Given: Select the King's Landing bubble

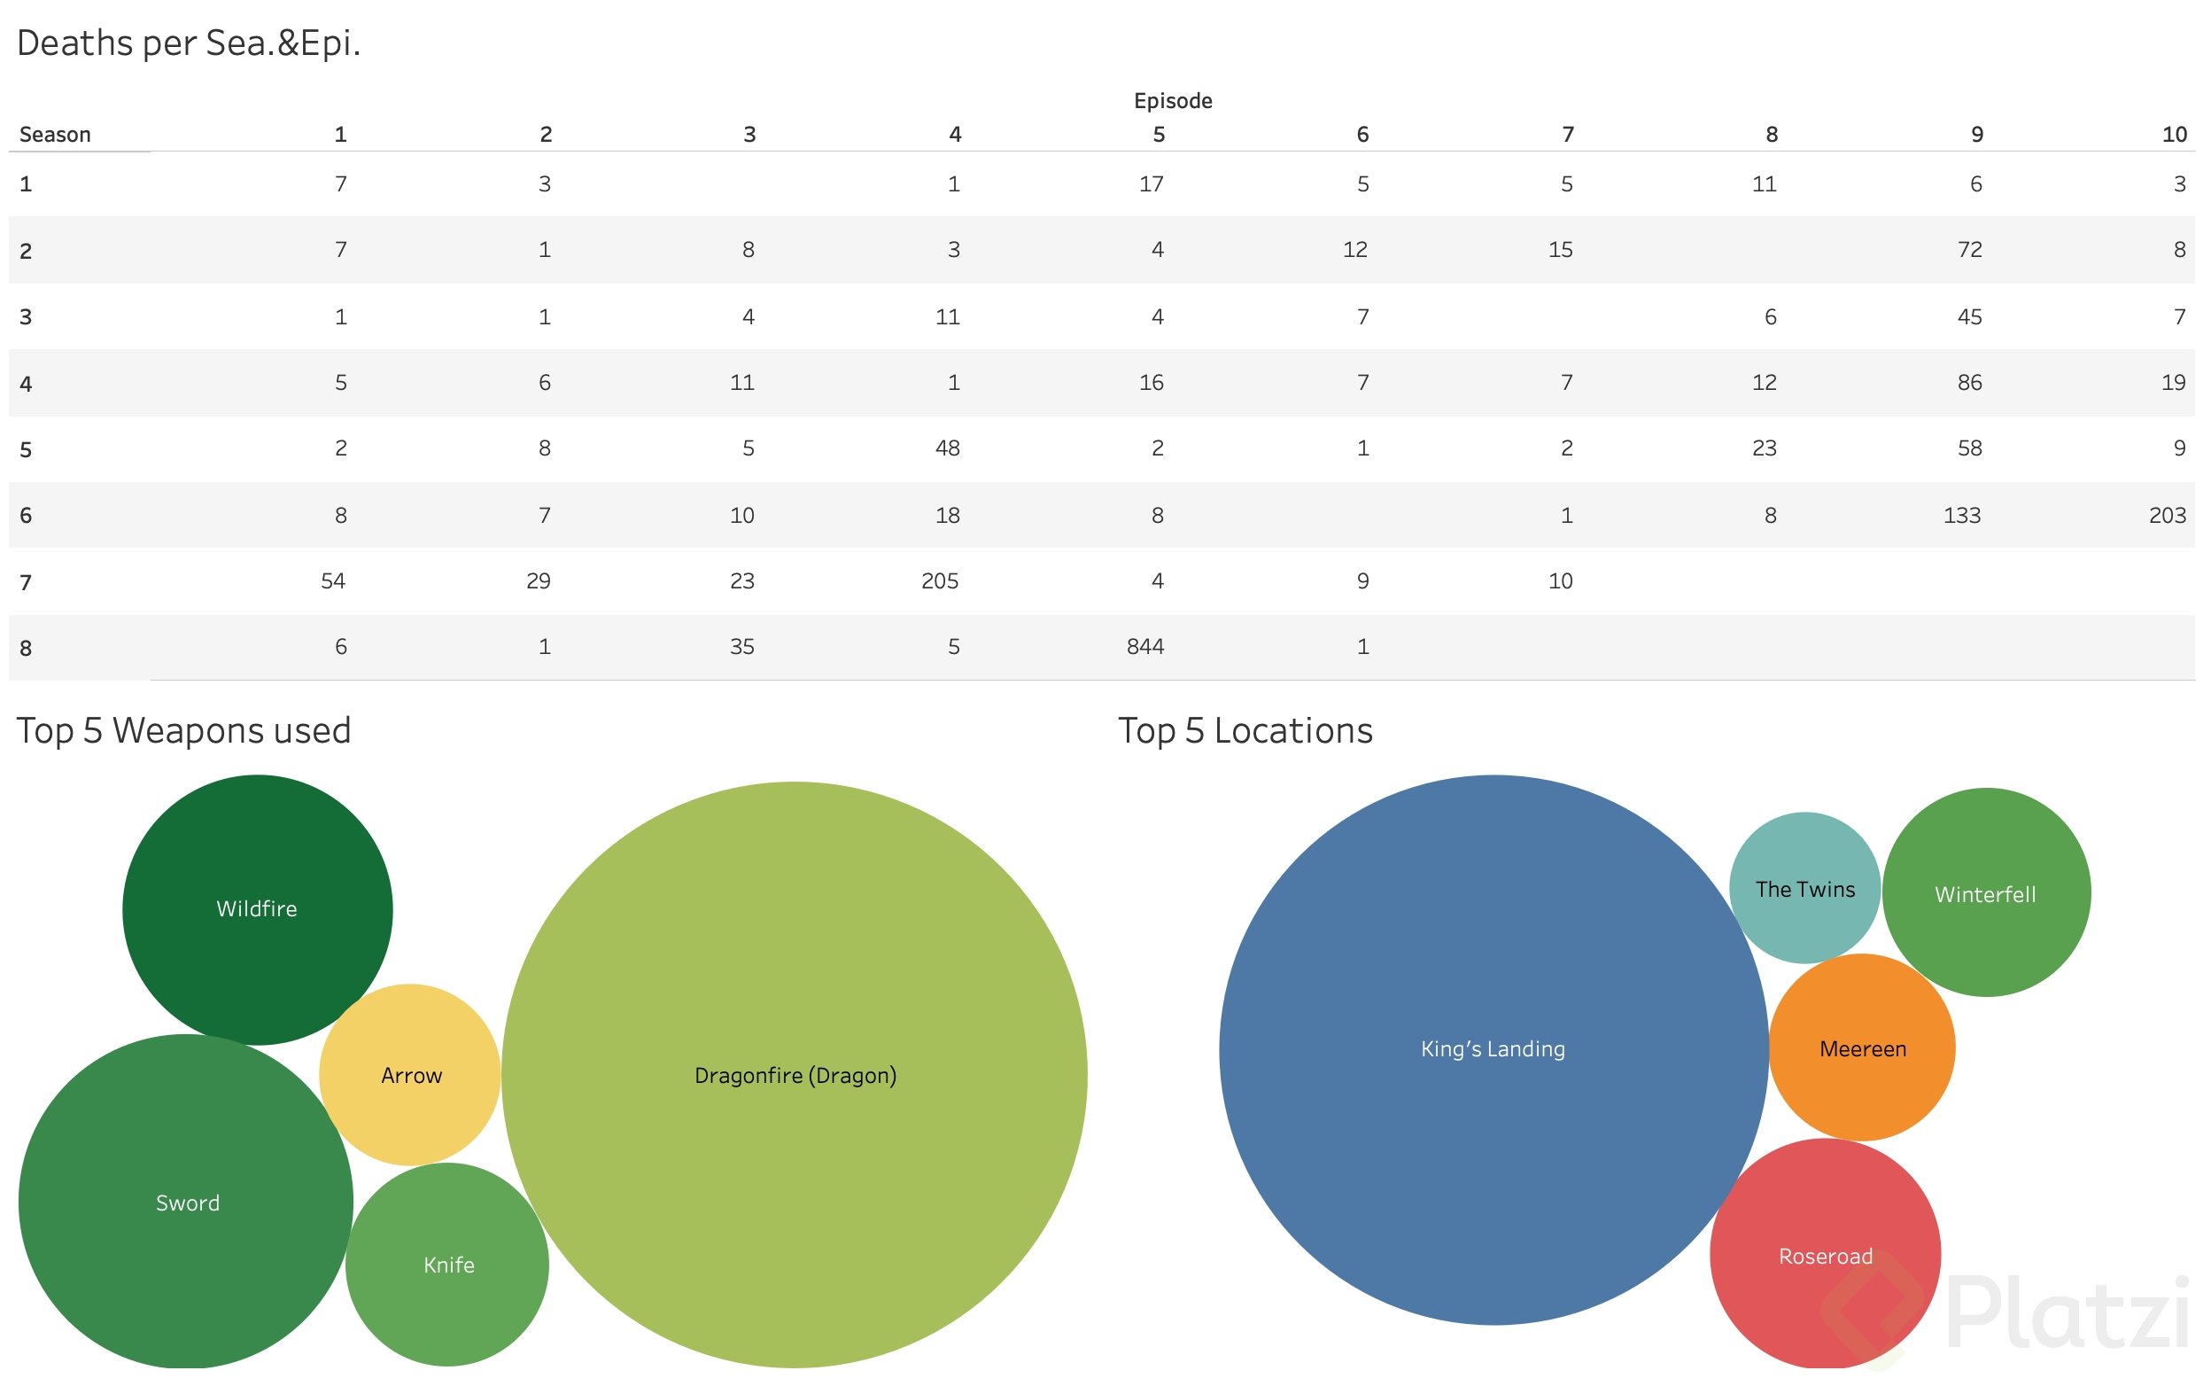Looking at the screenshot, I should [x=1493, y=1048].
